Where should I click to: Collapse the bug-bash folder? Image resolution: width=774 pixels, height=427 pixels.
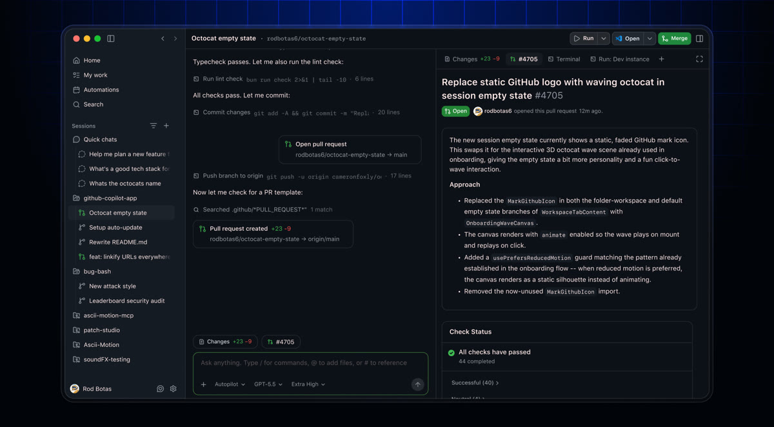pyautogui.click(x=121, y=272)
